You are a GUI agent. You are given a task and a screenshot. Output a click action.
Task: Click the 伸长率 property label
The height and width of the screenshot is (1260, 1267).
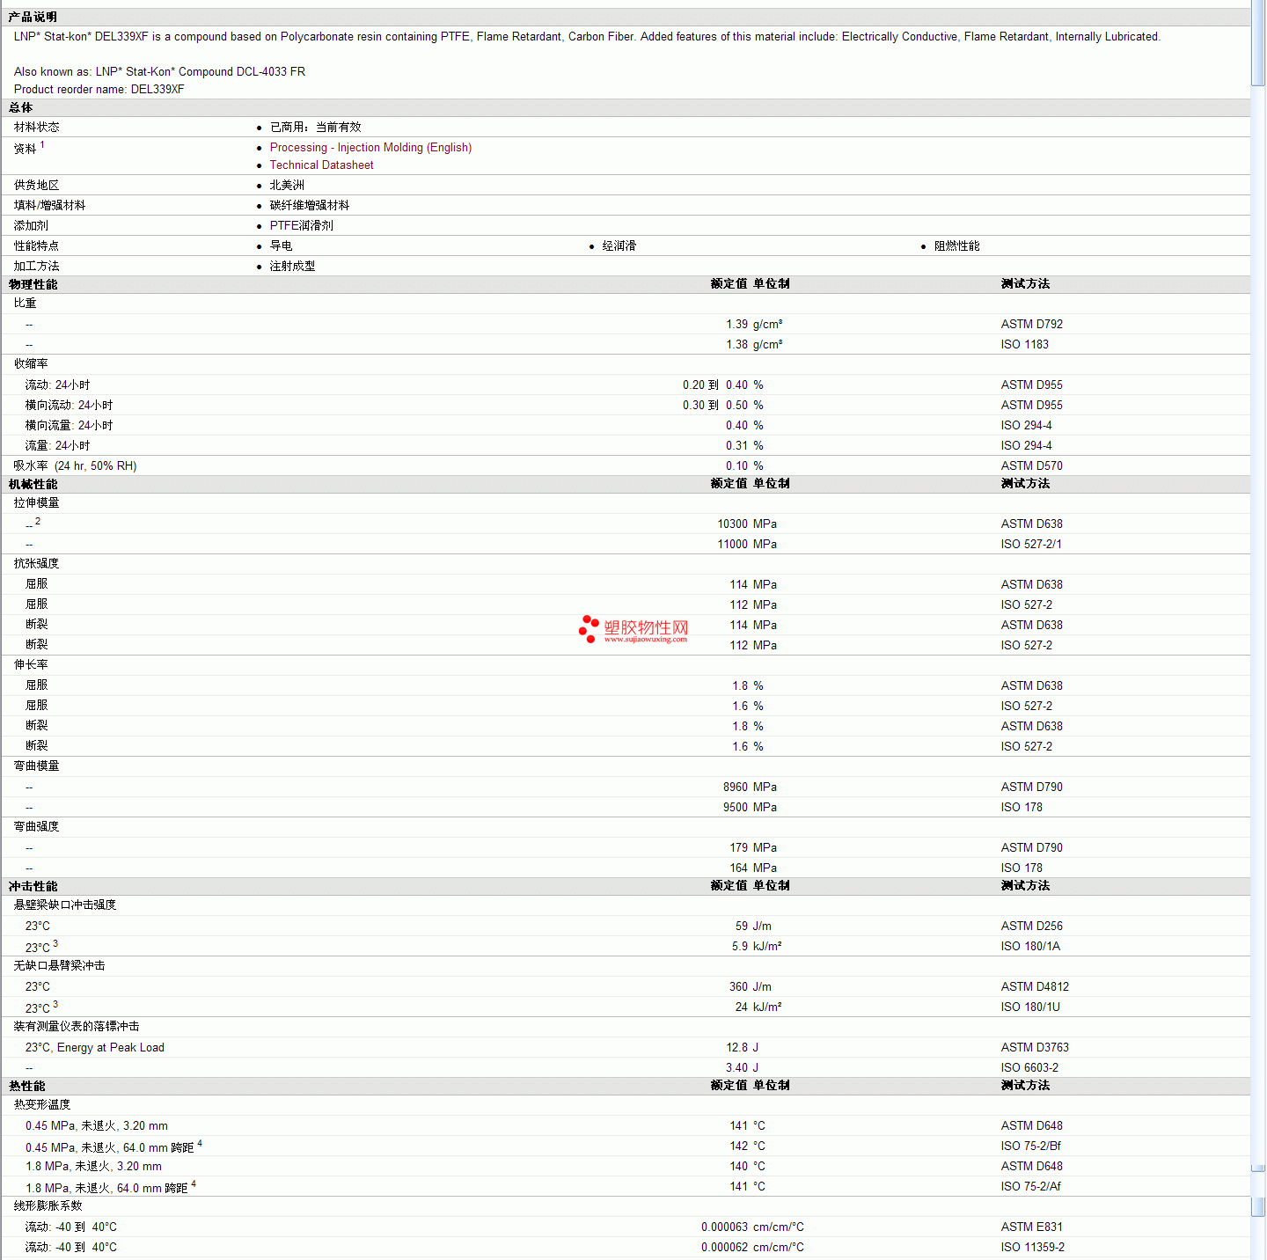(x=31, y=665)
